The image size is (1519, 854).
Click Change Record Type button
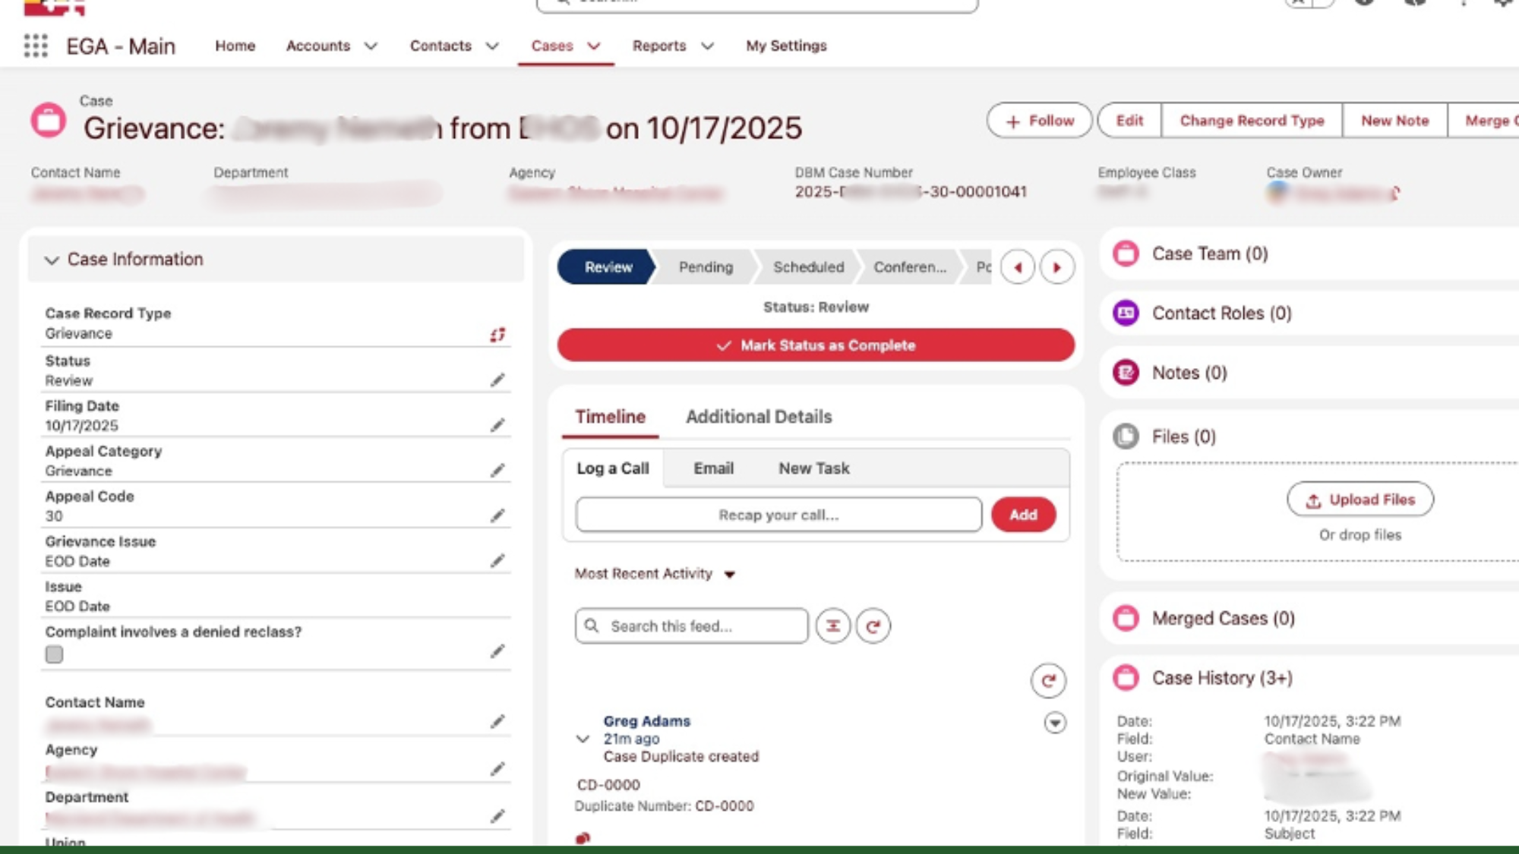point(1252,121)
